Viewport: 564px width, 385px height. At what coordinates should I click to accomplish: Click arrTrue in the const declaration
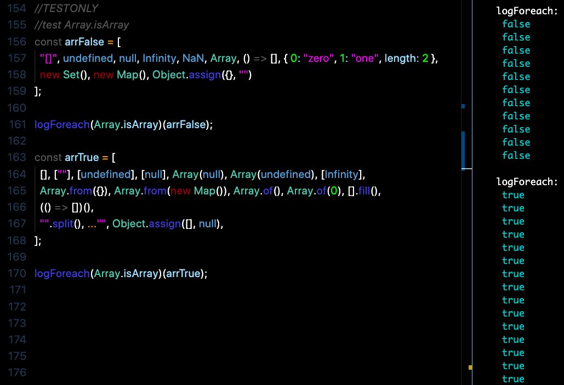(x=82, y=158)
